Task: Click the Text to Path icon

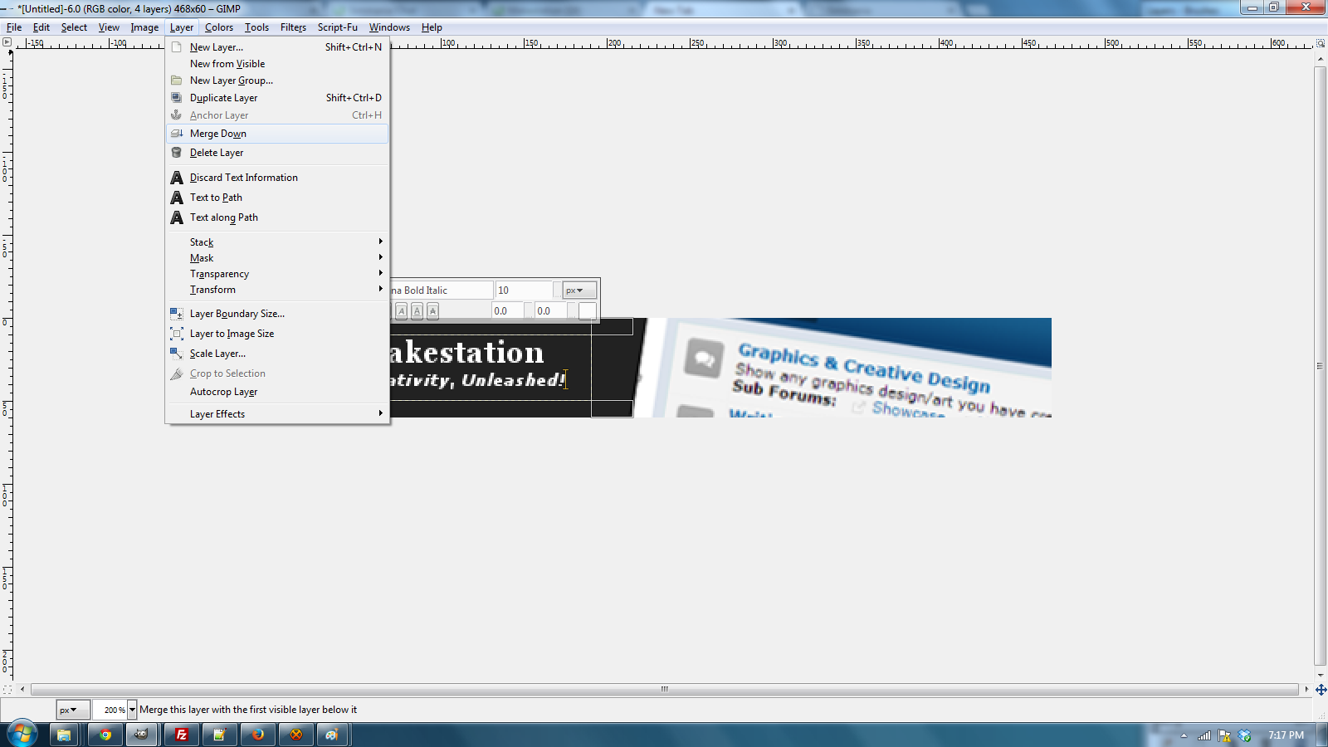Action: 177,198
